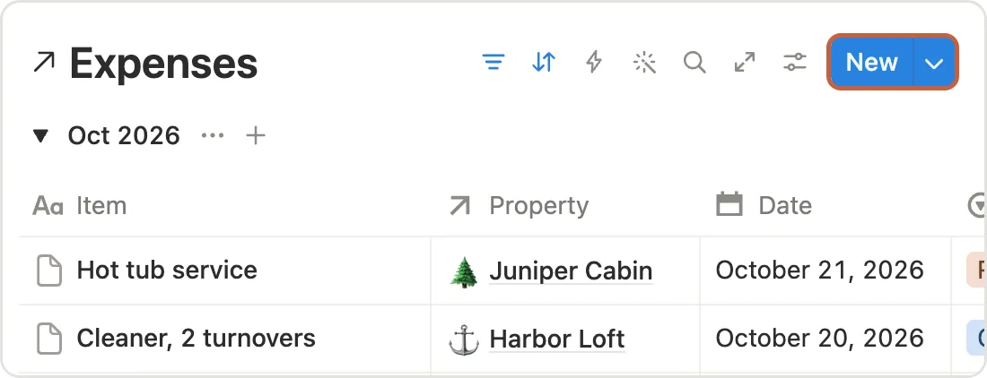This screenshot has width=987, height=378.
Task: Open Oct 2026 group options ellipsis
Action: [212, 135]
